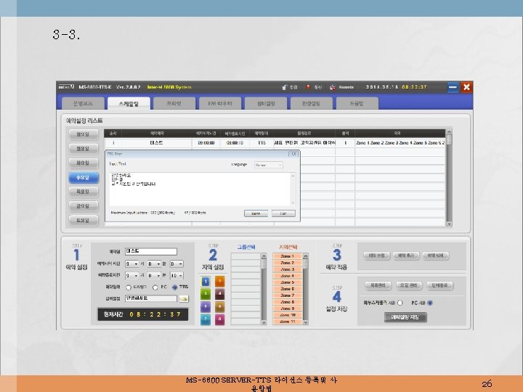The width and height of the screenshot is (523, 392).
Task: Click zone list scrollbar down arrow
Action: coord(306,322)
